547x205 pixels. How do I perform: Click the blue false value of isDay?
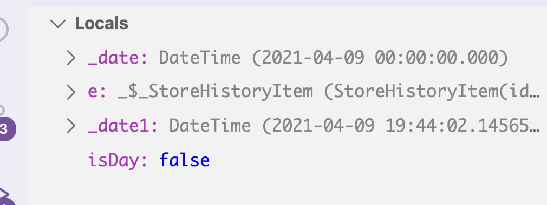(x=185, y=161)
